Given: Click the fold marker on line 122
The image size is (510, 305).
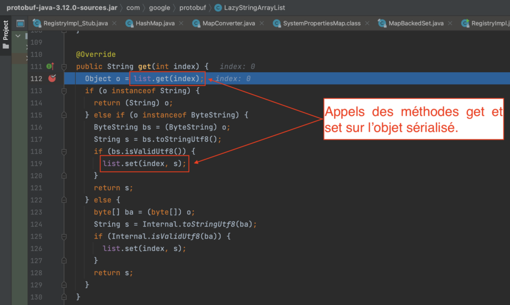Looking at the screenshot, I should click(x=64, y=200).
